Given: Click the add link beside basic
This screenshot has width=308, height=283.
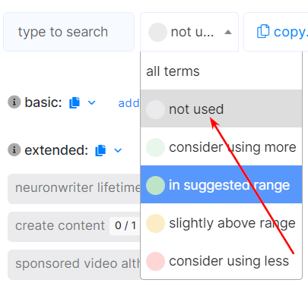Looking at the screenshot, I should click(129, 103).
